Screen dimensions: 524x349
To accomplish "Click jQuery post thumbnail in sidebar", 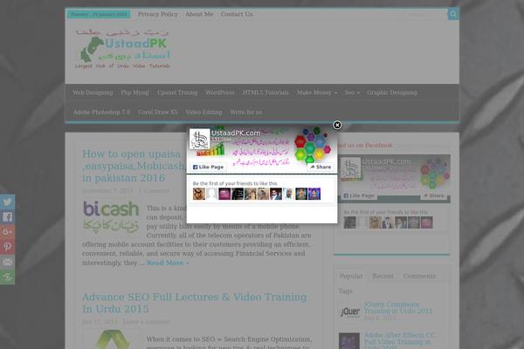I will click(349, 311).
